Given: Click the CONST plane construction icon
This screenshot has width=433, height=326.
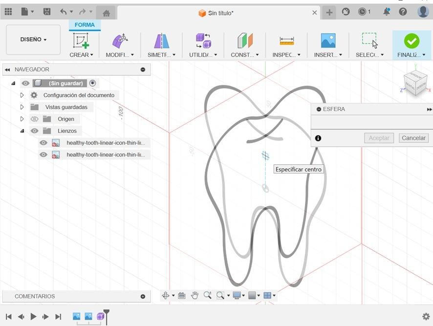Looking at the screenshot, I should tap(245, 41).
